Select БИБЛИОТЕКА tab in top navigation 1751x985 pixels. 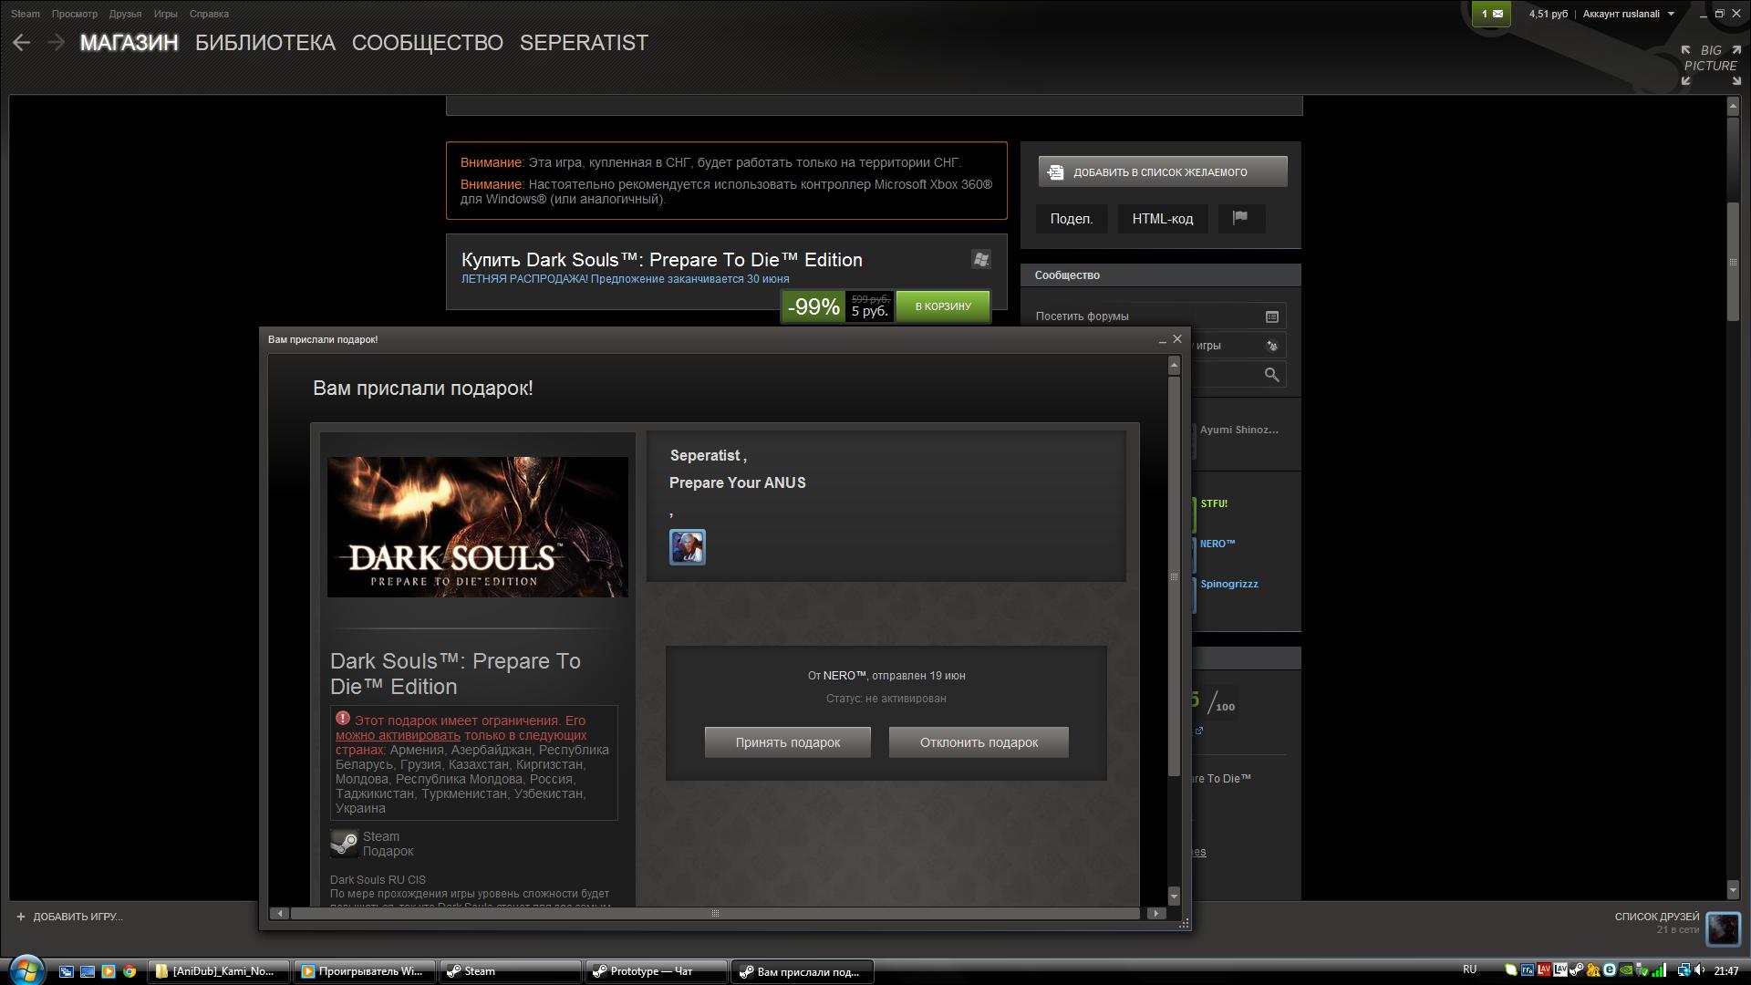tap(265, 42)
